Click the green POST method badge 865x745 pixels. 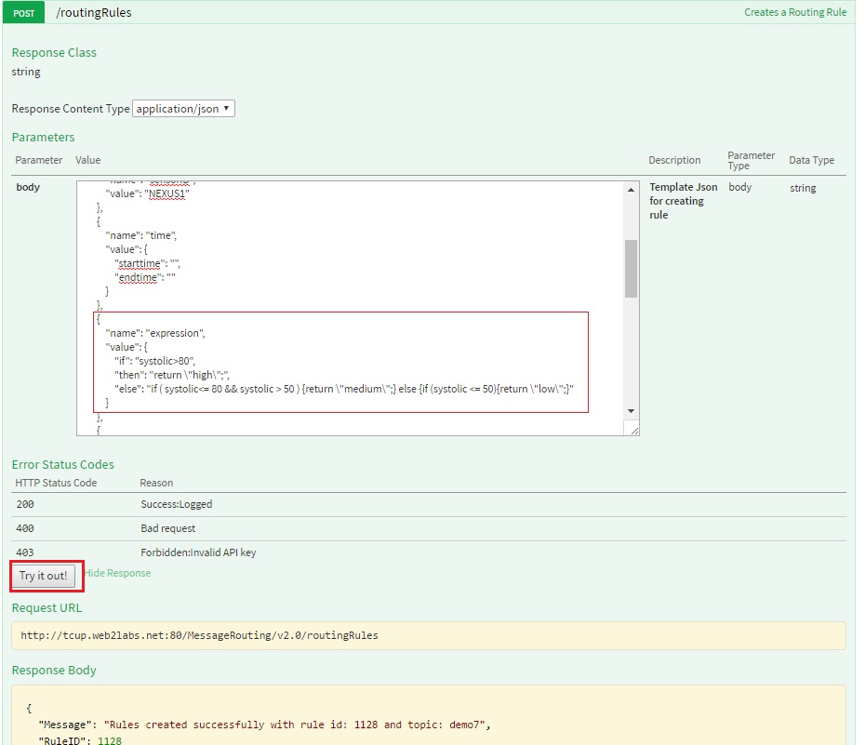[24, 13]
